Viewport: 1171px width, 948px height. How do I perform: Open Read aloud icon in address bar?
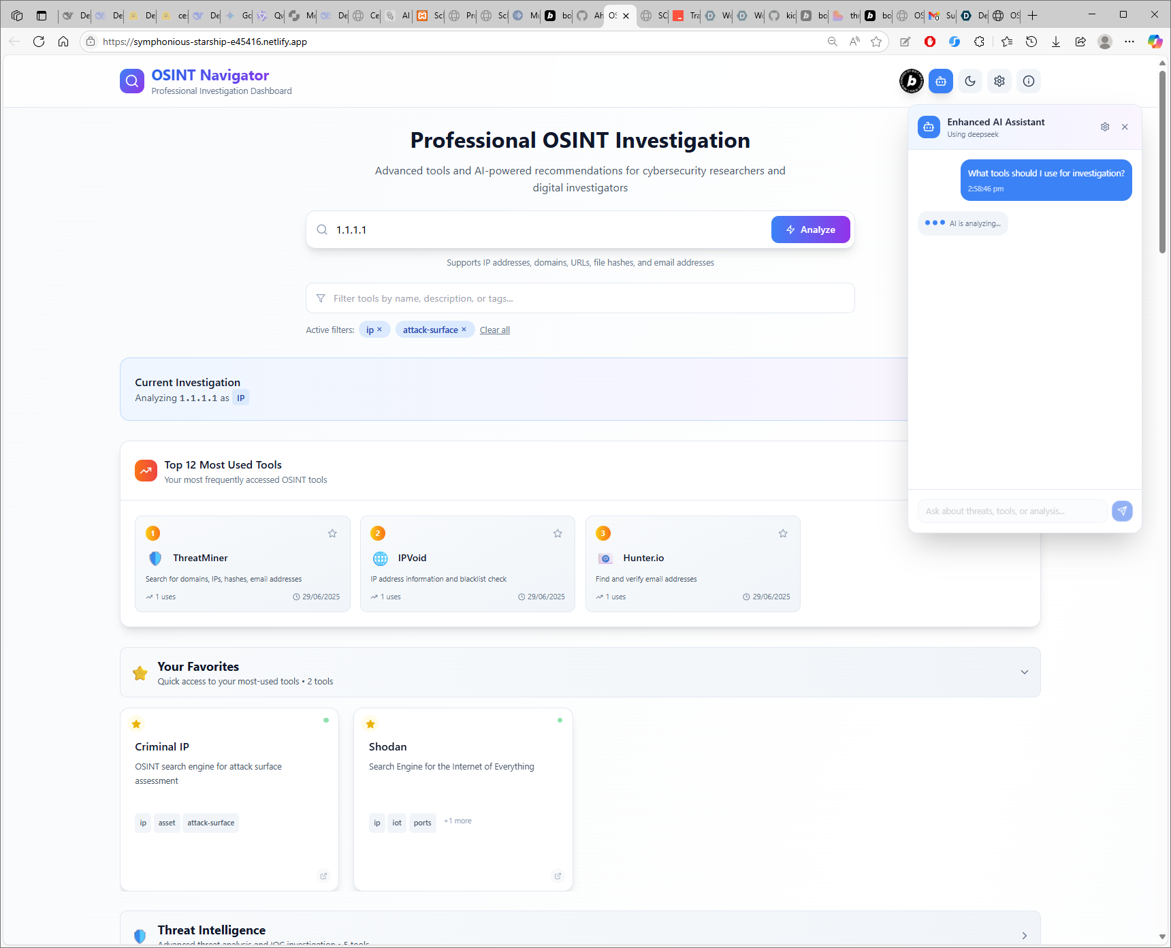point(854,42)
